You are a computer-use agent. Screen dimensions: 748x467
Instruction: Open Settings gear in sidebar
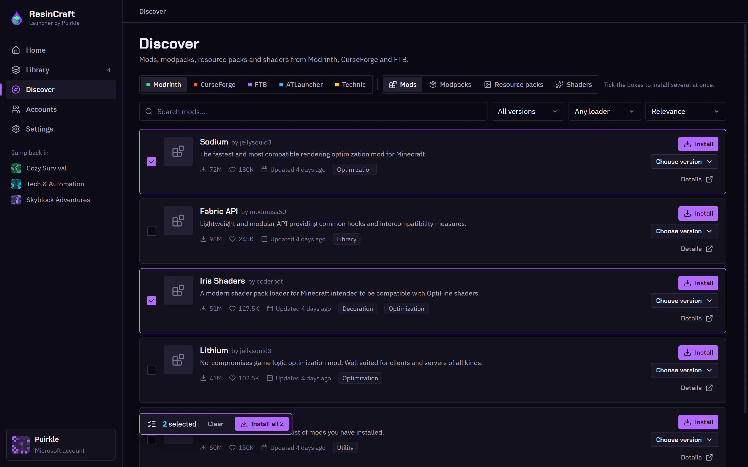click(x=61, y=129)
